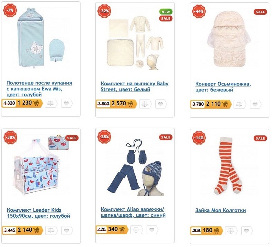Add Leader Kids set to cart
The width and height of the screenshot is (272, 247).
38,230
